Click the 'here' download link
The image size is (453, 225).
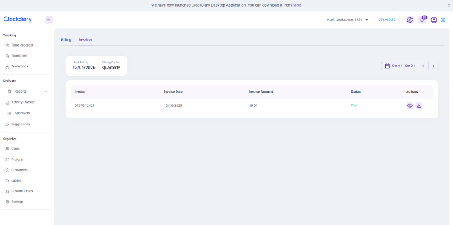[x=296, y=5]
